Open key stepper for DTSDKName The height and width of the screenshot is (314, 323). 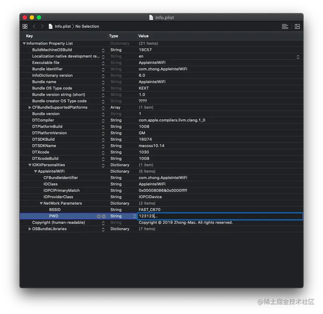tap(103, 146)
